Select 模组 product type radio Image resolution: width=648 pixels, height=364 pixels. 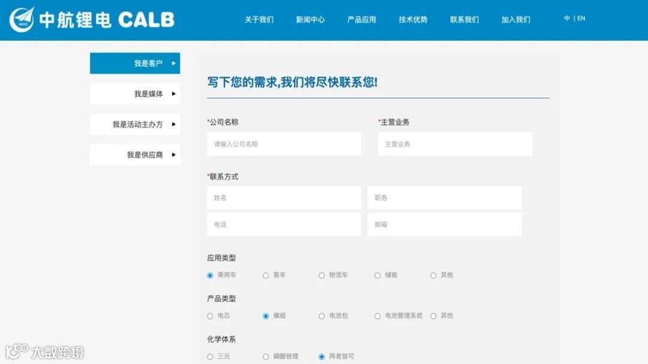[x=266, y=316]
